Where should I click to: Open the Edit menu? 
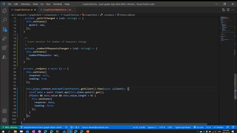click(16, 4)
